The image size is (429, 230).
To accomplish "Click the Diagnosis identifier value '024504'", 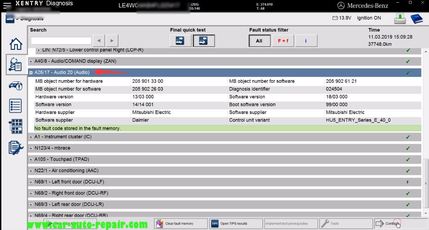I will (x=334, y=89).
